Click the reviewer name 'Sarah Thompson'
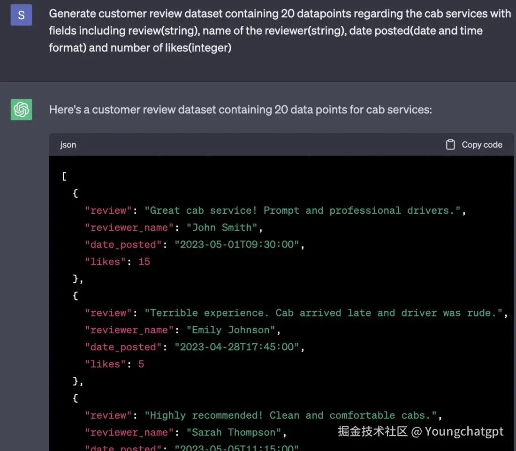The width and height of the screenshot is (516, 451). [234, 433]
